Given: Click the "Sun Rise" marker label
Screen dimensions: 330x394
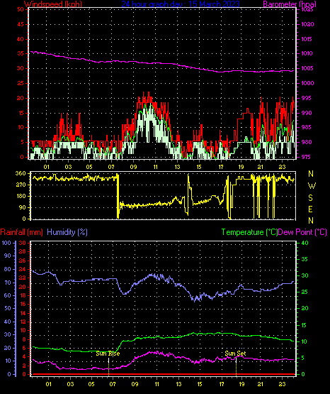Looking at the screenshot, I should coord(108,354).
